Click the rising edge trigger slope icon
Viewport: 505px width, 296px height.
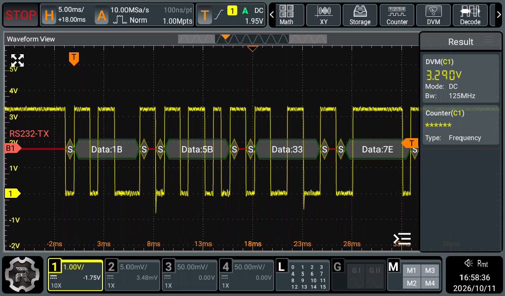tap(218, 14)
